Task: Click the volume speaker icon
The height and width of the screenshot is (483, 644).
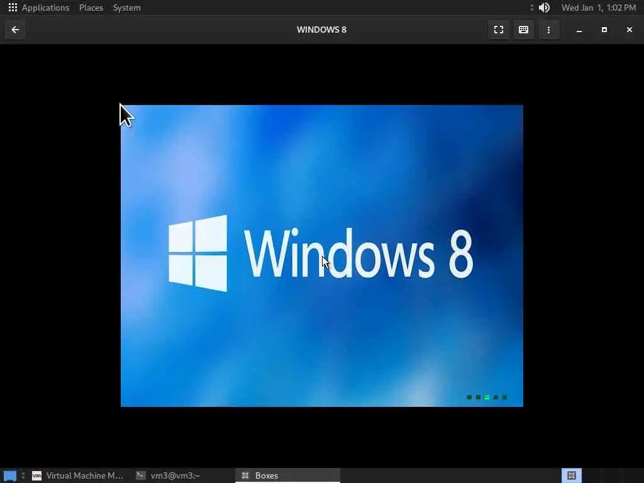Action: [544, 8]
